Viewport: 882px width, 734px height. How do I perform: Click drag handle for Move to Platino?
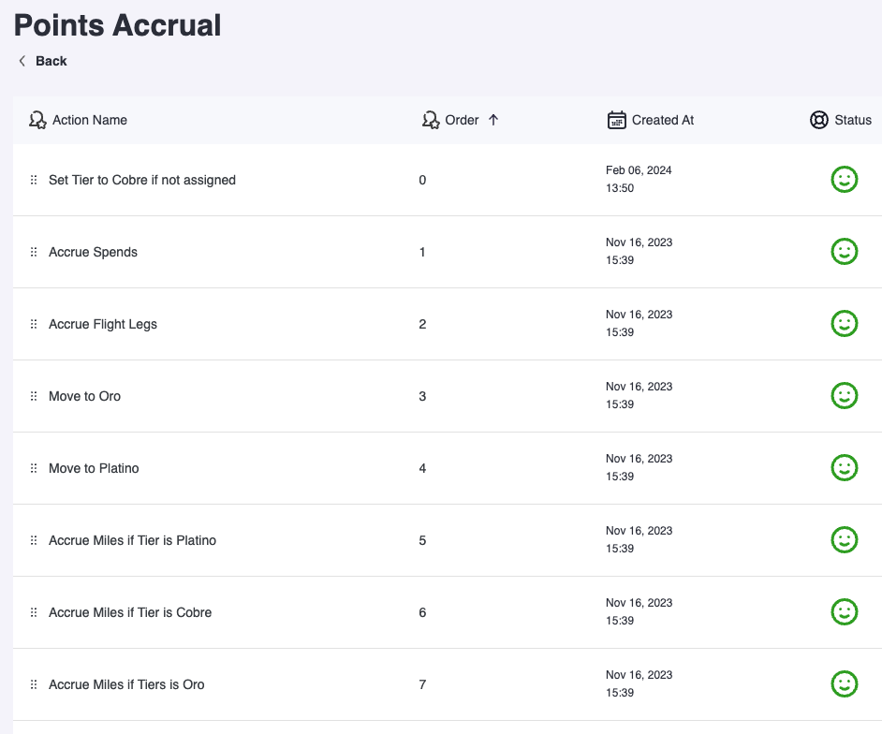click(34, 468)
